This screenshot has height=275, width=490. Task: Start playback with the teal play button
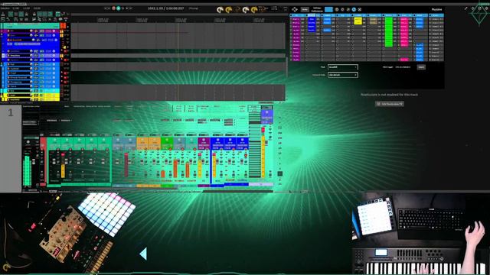(119, 8)
